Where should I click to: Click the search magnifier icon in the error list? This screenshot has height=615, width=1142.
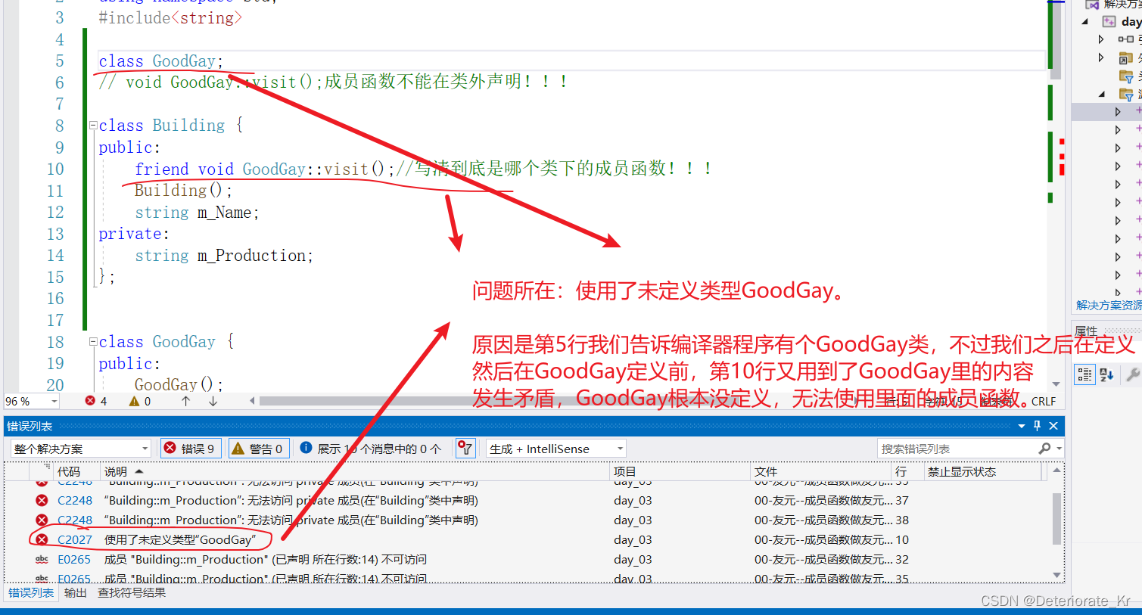(1044, 449)
